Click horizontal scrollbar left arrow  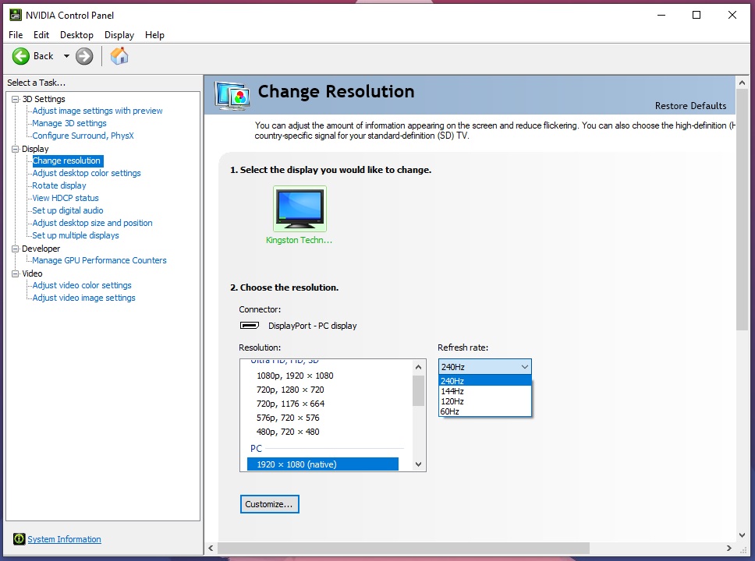[x=211, y=548]
